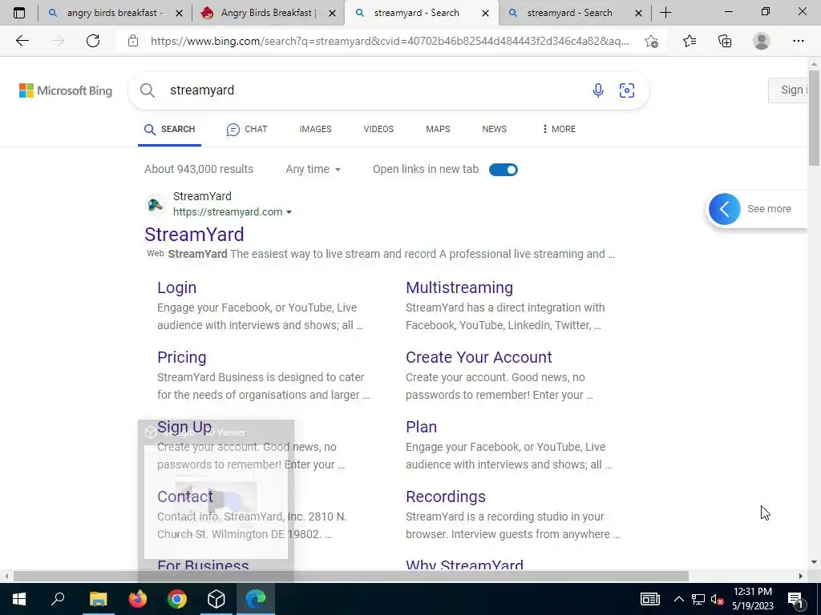Open the Windows Start menu

tap(19, 599)
